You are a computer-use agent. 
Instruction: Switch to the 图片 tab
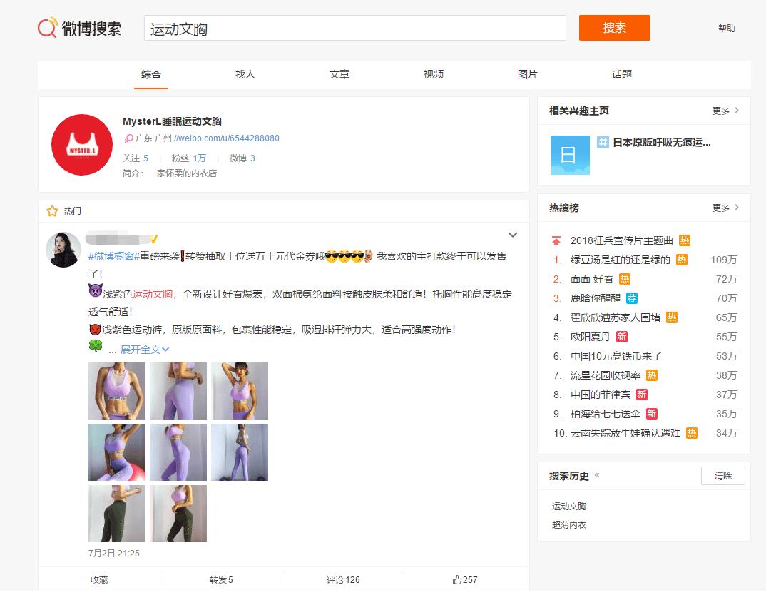coord(527,74)
